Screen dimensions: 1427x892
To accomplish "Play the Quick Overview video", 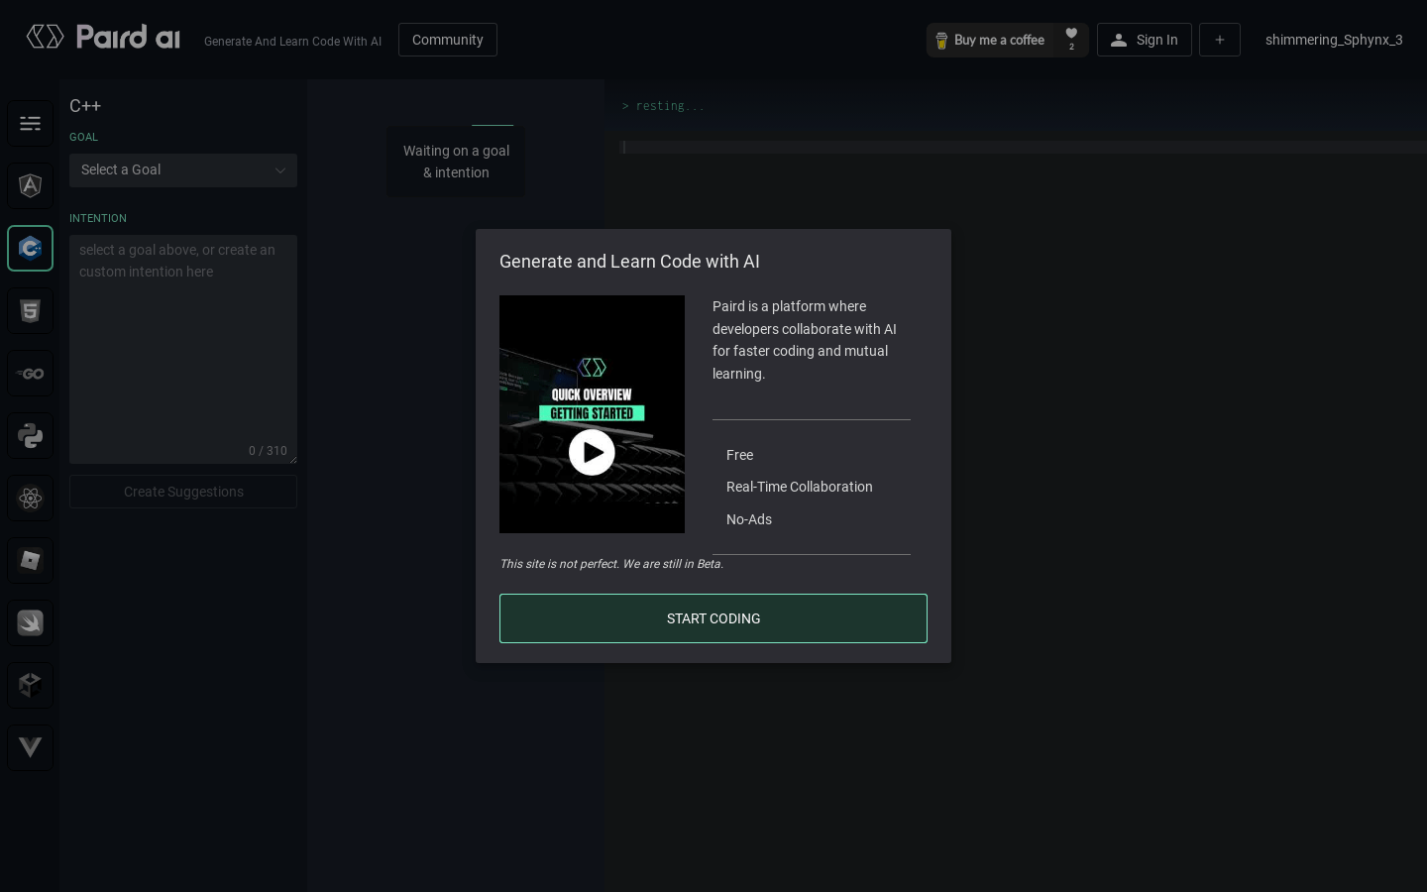I will tap(592, 452).
